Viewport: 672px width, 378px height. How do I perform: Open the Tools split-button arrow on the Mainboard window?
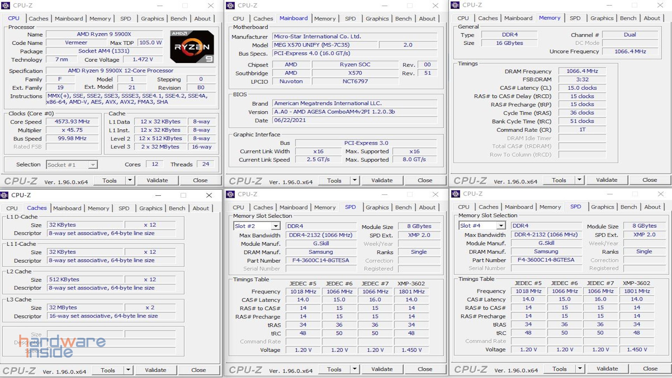pos(355,180)
